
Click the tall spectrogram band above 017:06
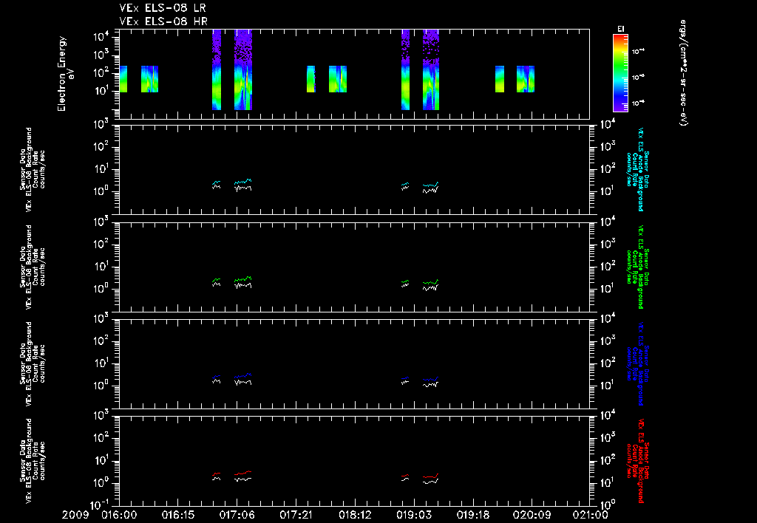(x=242, y=70)
